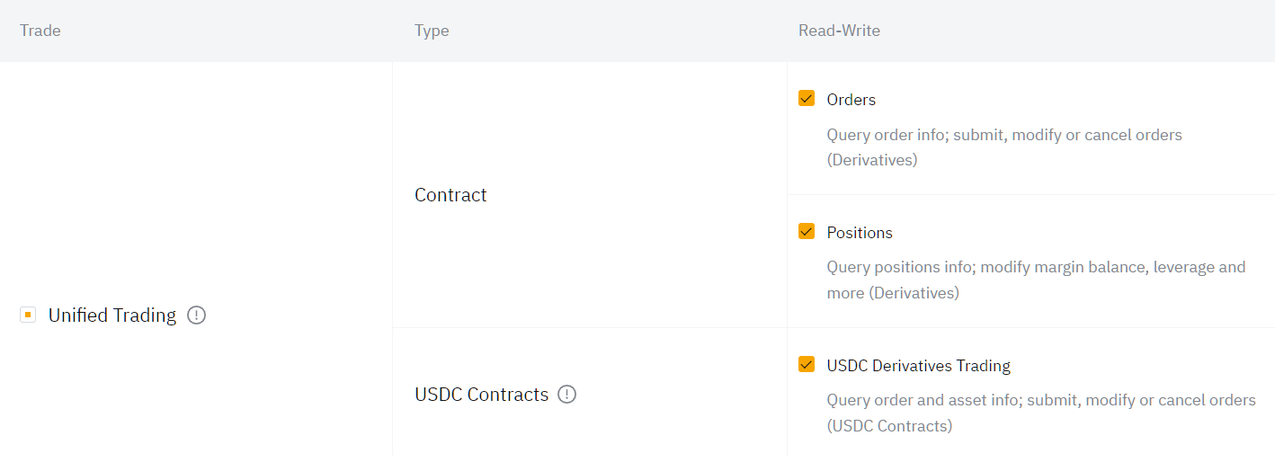Click the "Query order and asset info" description line
The image size is (1275, 471).
[x=1040, y=400]
